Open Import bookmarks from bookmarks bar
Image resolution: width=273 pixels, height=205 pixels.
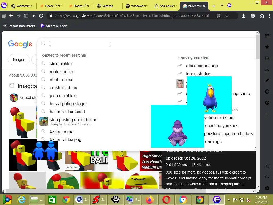20,26
